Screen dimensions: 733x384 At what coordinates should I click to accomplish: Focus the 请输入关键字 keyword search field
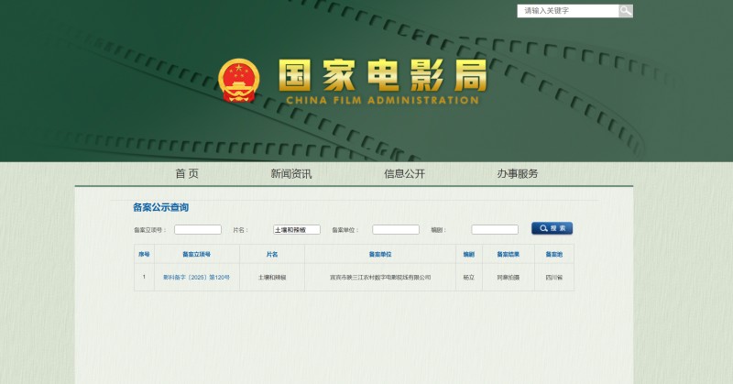[567, 11]
